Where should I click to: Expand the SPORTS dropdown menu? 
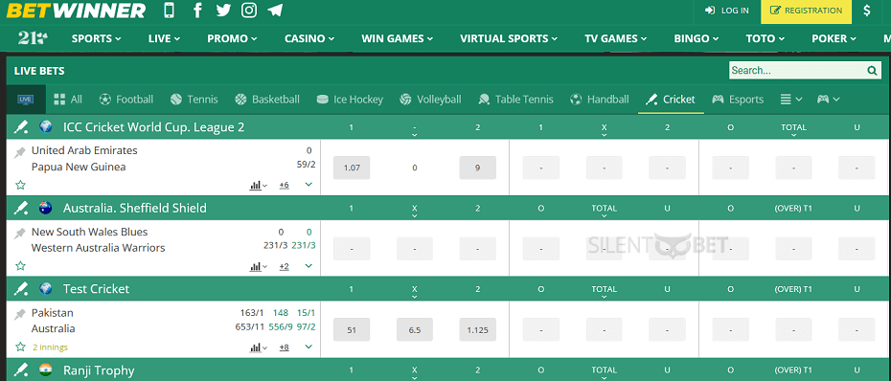[x=96, y=38]
